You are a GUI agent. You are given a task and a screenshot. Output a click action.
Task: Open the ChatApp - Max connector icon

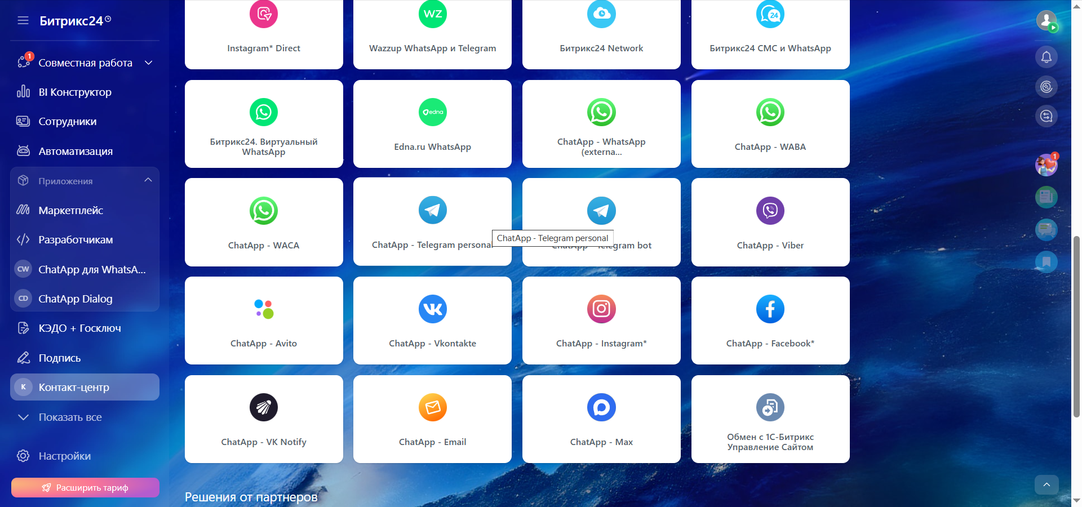click(601, 407)
